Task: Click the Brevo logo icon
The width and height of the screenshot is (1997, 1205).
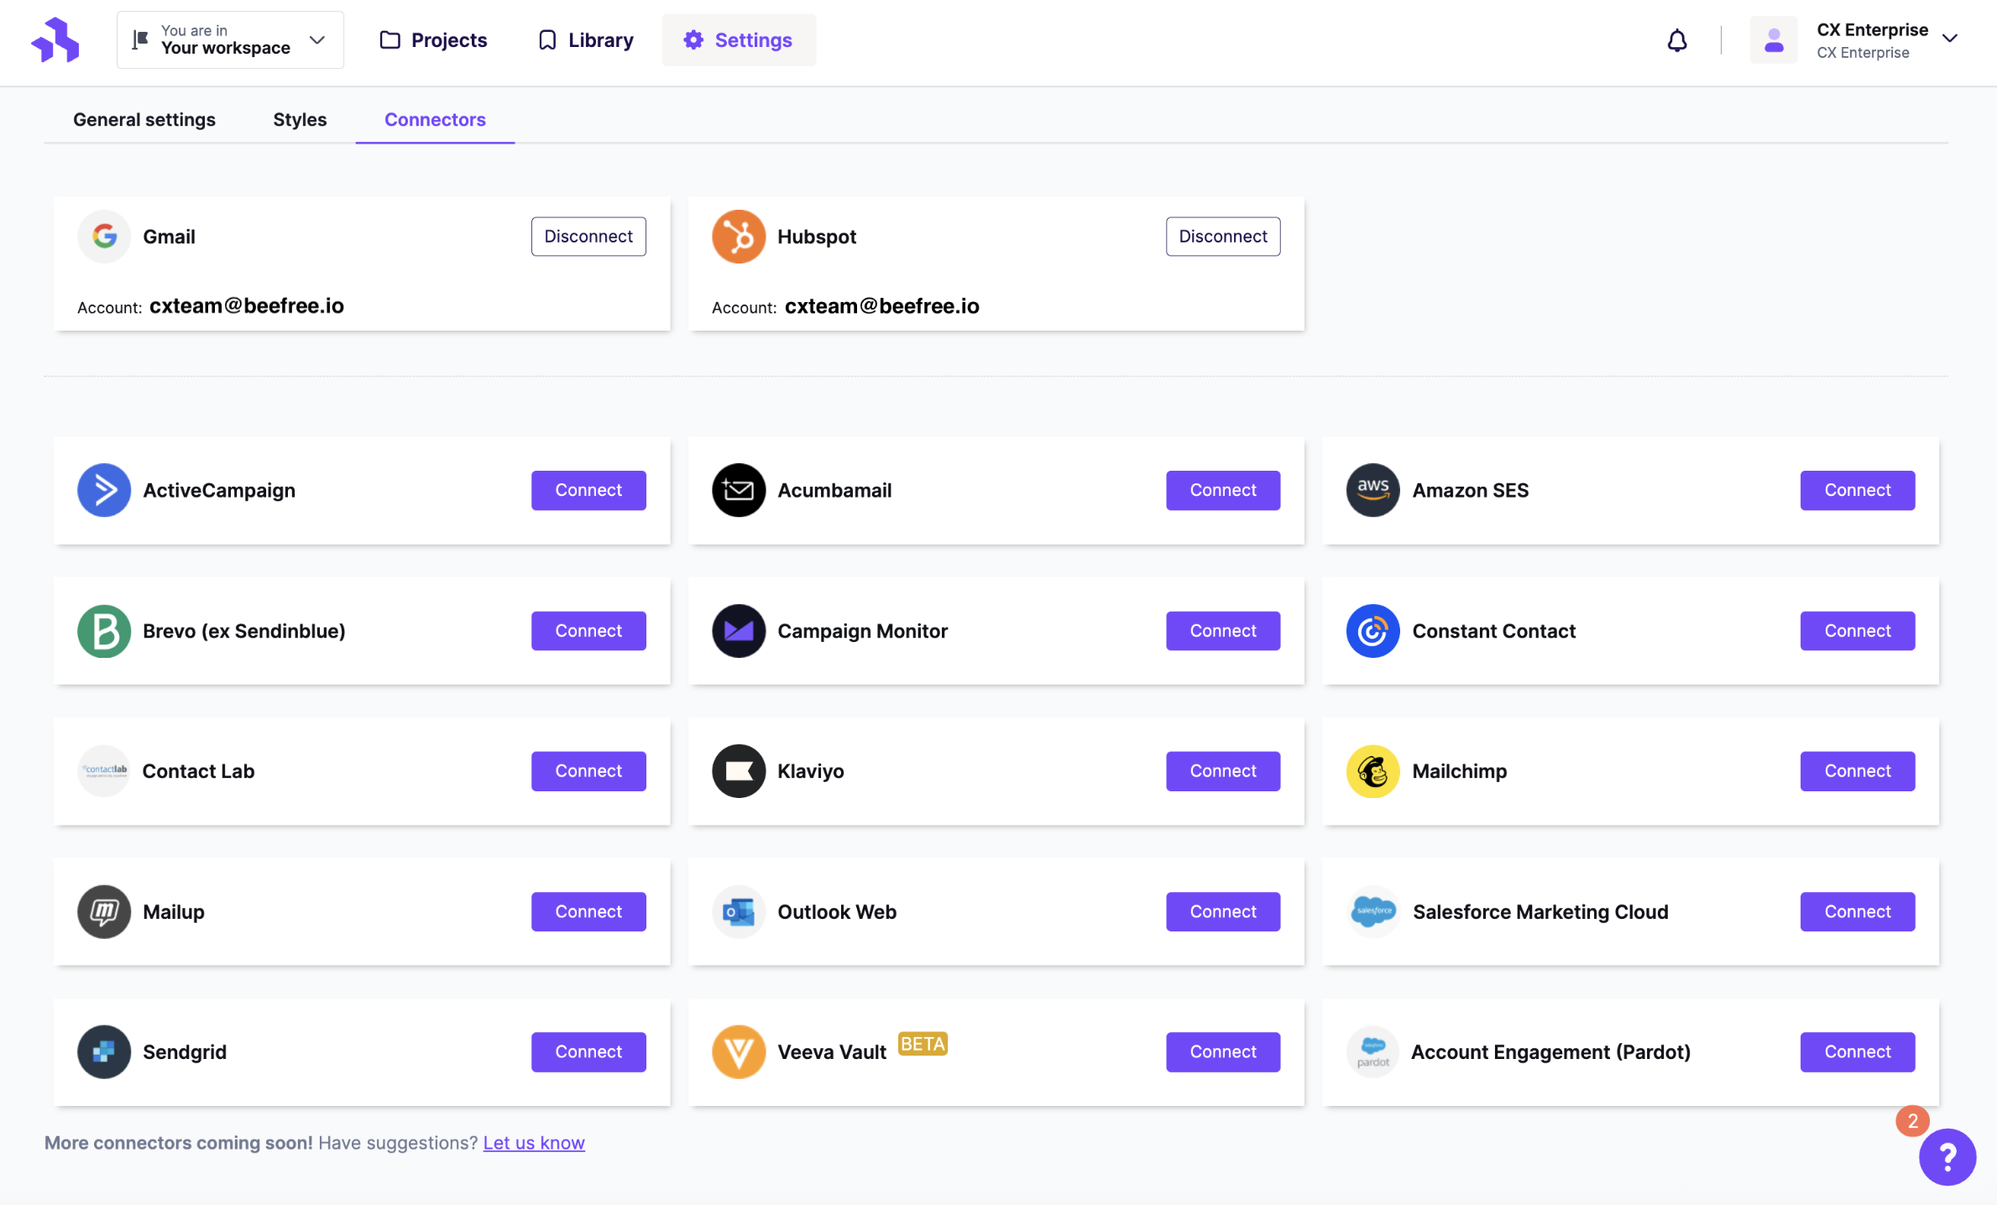Action: pos(104,631)
